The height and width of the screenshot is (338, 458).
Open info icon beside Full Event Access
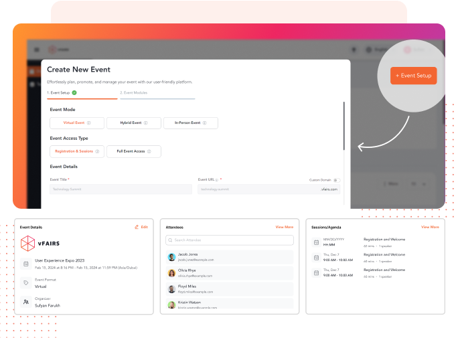coord(149,151)
